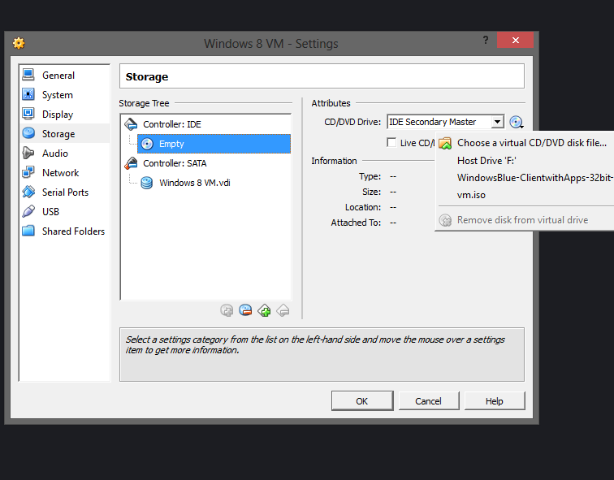Click the folder icon beside Choose disk file
The width and height of the screenshot is (614, 480).
445,143
